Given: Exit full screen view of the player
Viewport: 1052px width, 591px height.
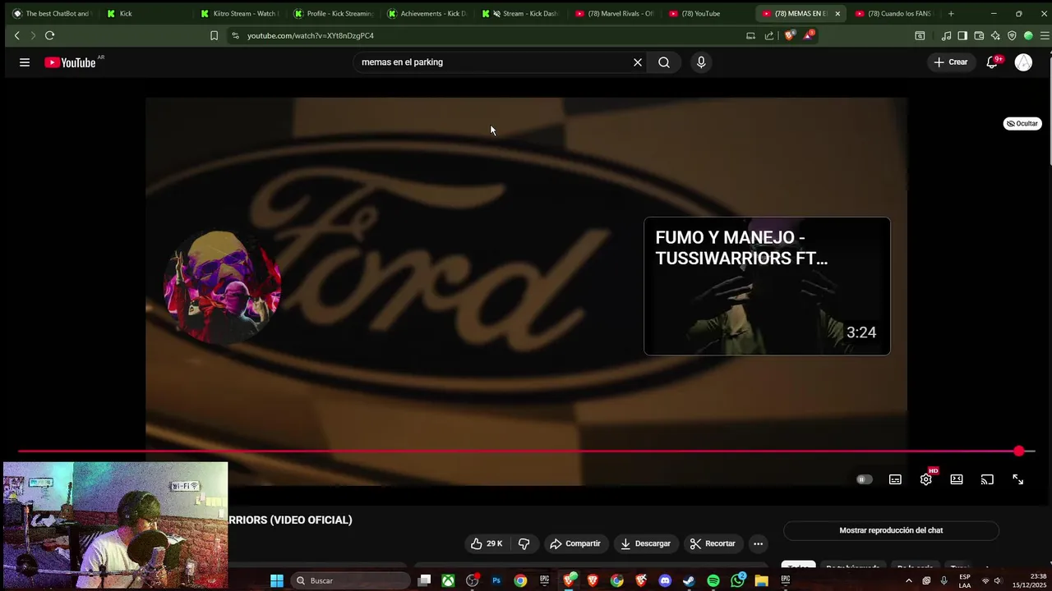Looking at the screenshot, I should click(1017, 479).
